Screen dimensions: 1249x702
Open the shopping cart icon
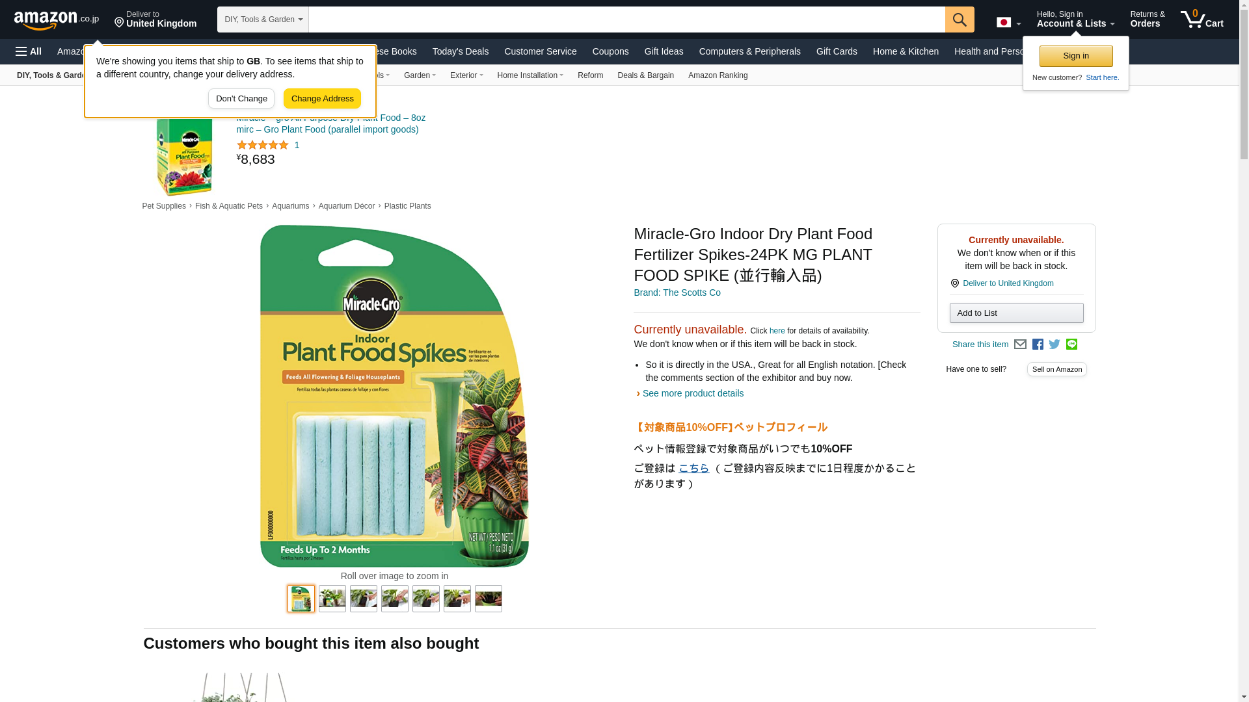click(1202, 19)
